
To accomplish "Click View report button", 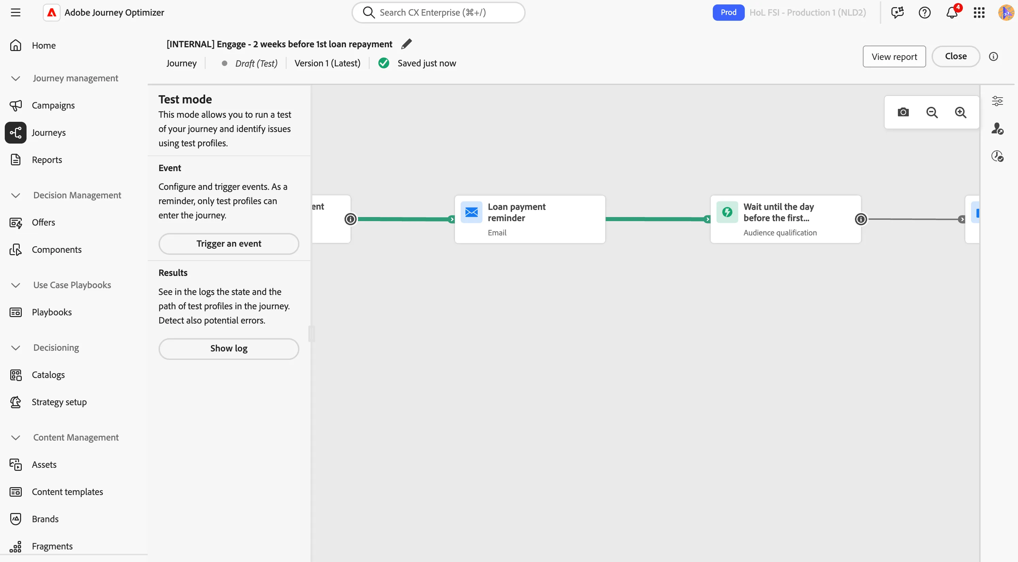I will point(894,56).
